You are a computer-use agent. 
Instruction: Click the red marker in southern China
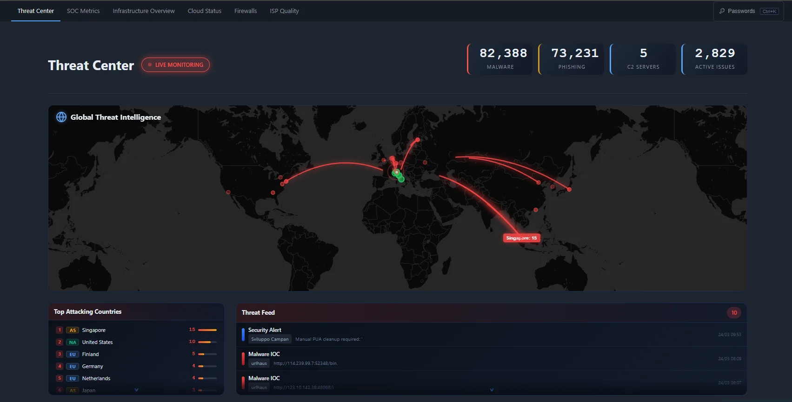click(x=536, y=210)
